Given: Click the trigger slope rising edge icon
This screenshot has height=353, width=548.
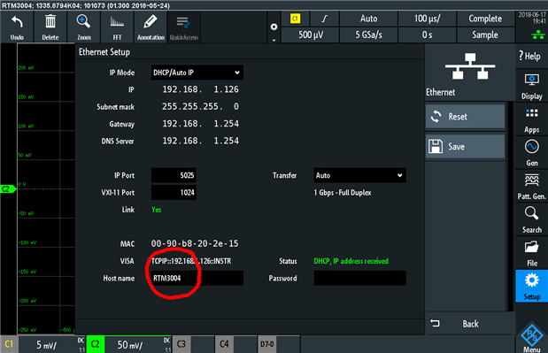Looking at the screenshot, I should 325,19.
